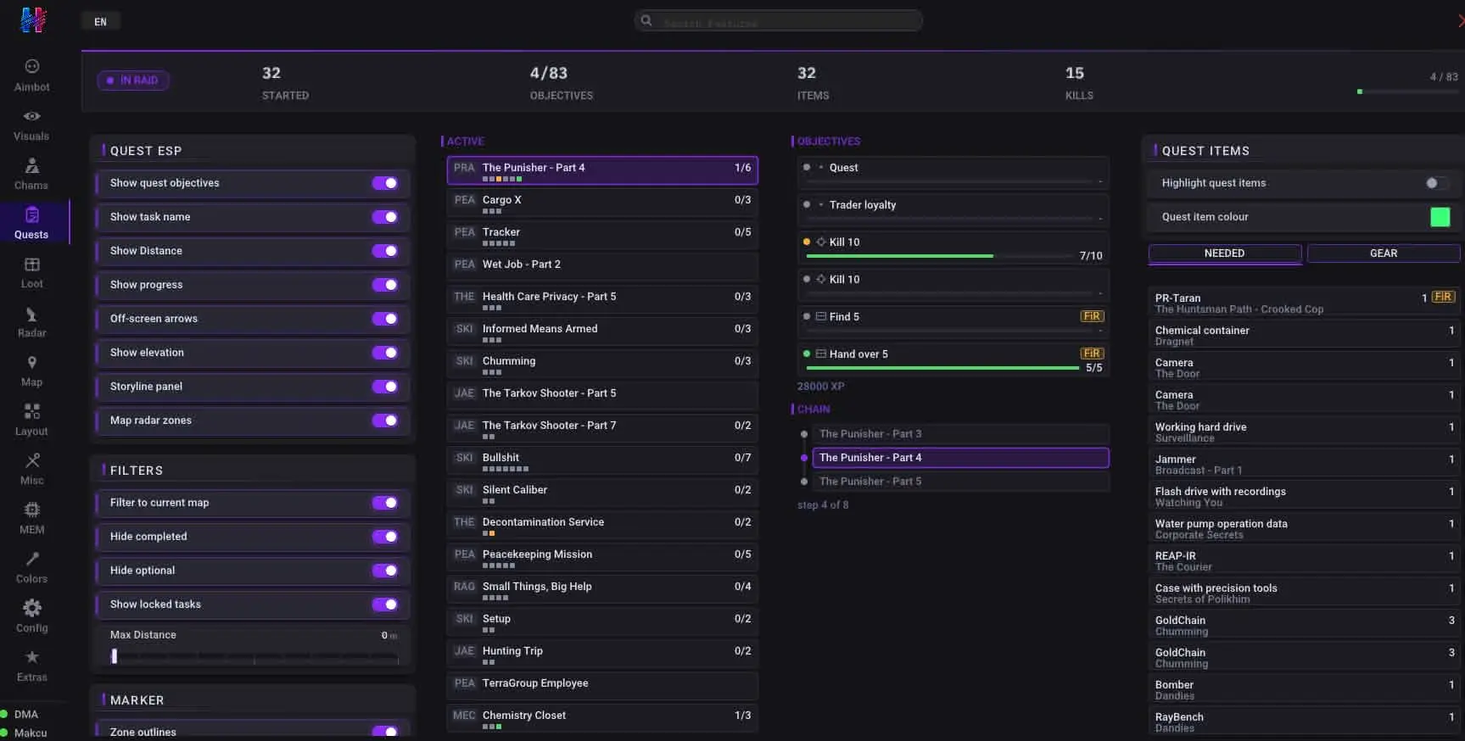The width and height of the screenshot is (1465, 741).
Task: Turn off Off-screen arrows
Action: [384, 319]
